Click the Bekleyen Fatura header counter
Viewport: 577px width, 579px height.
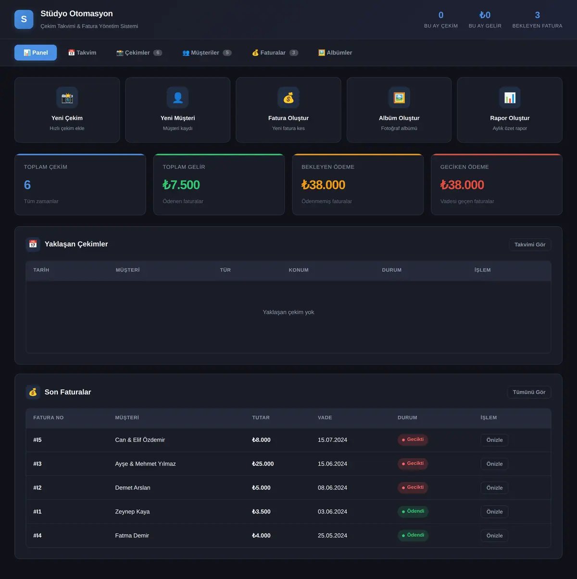(537, 19)
